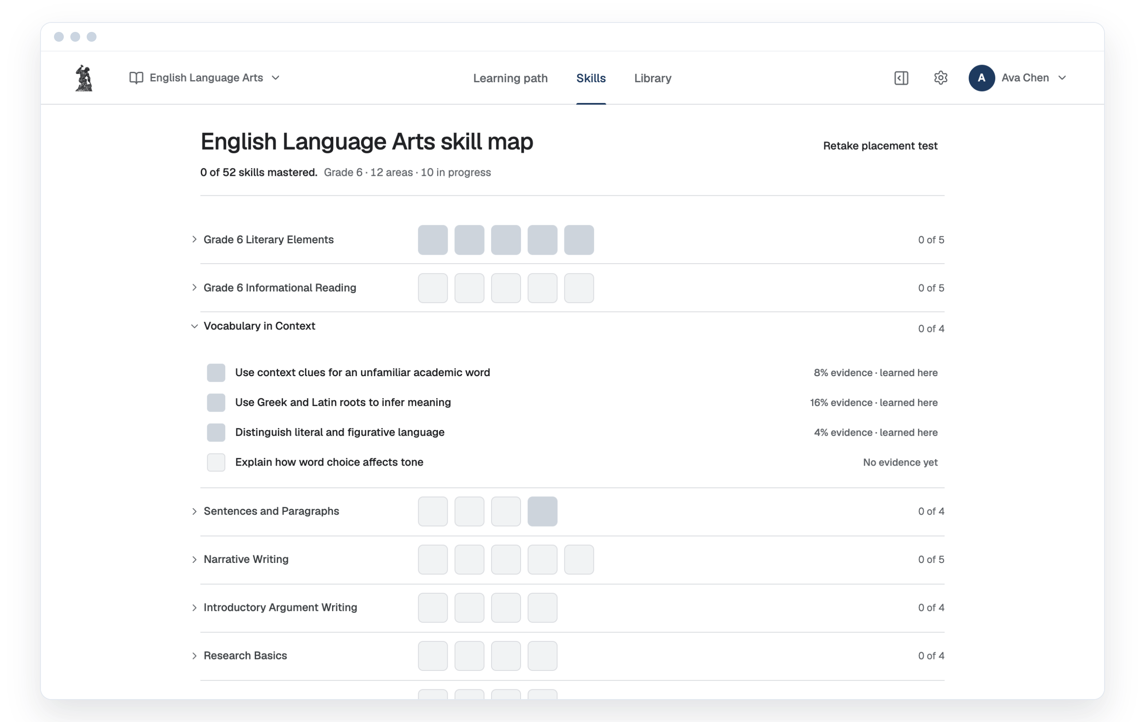The width and height of the screenshot is (1145, 722).
Task: Open settings via the gear icon
Action: (x=940, y=78)
